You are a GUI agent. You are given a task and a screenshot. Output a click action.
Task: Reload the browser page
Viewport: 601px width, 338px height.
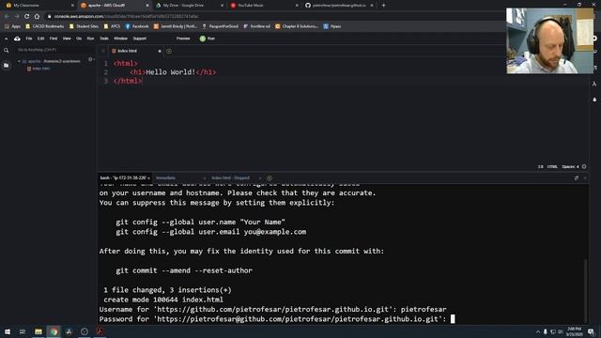click(26, 16)
